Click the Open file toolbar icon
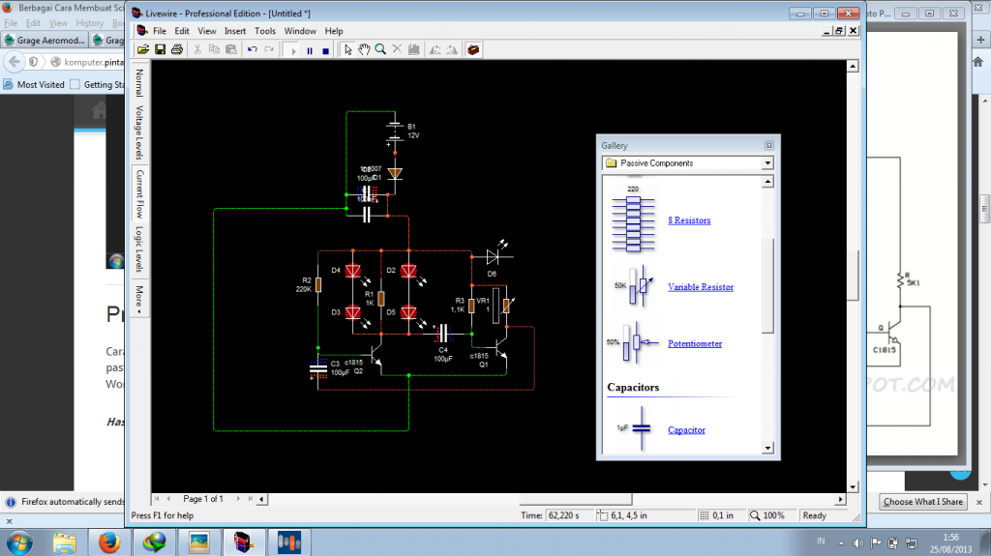Screen dimensions: 991x556 pos(143,49)
